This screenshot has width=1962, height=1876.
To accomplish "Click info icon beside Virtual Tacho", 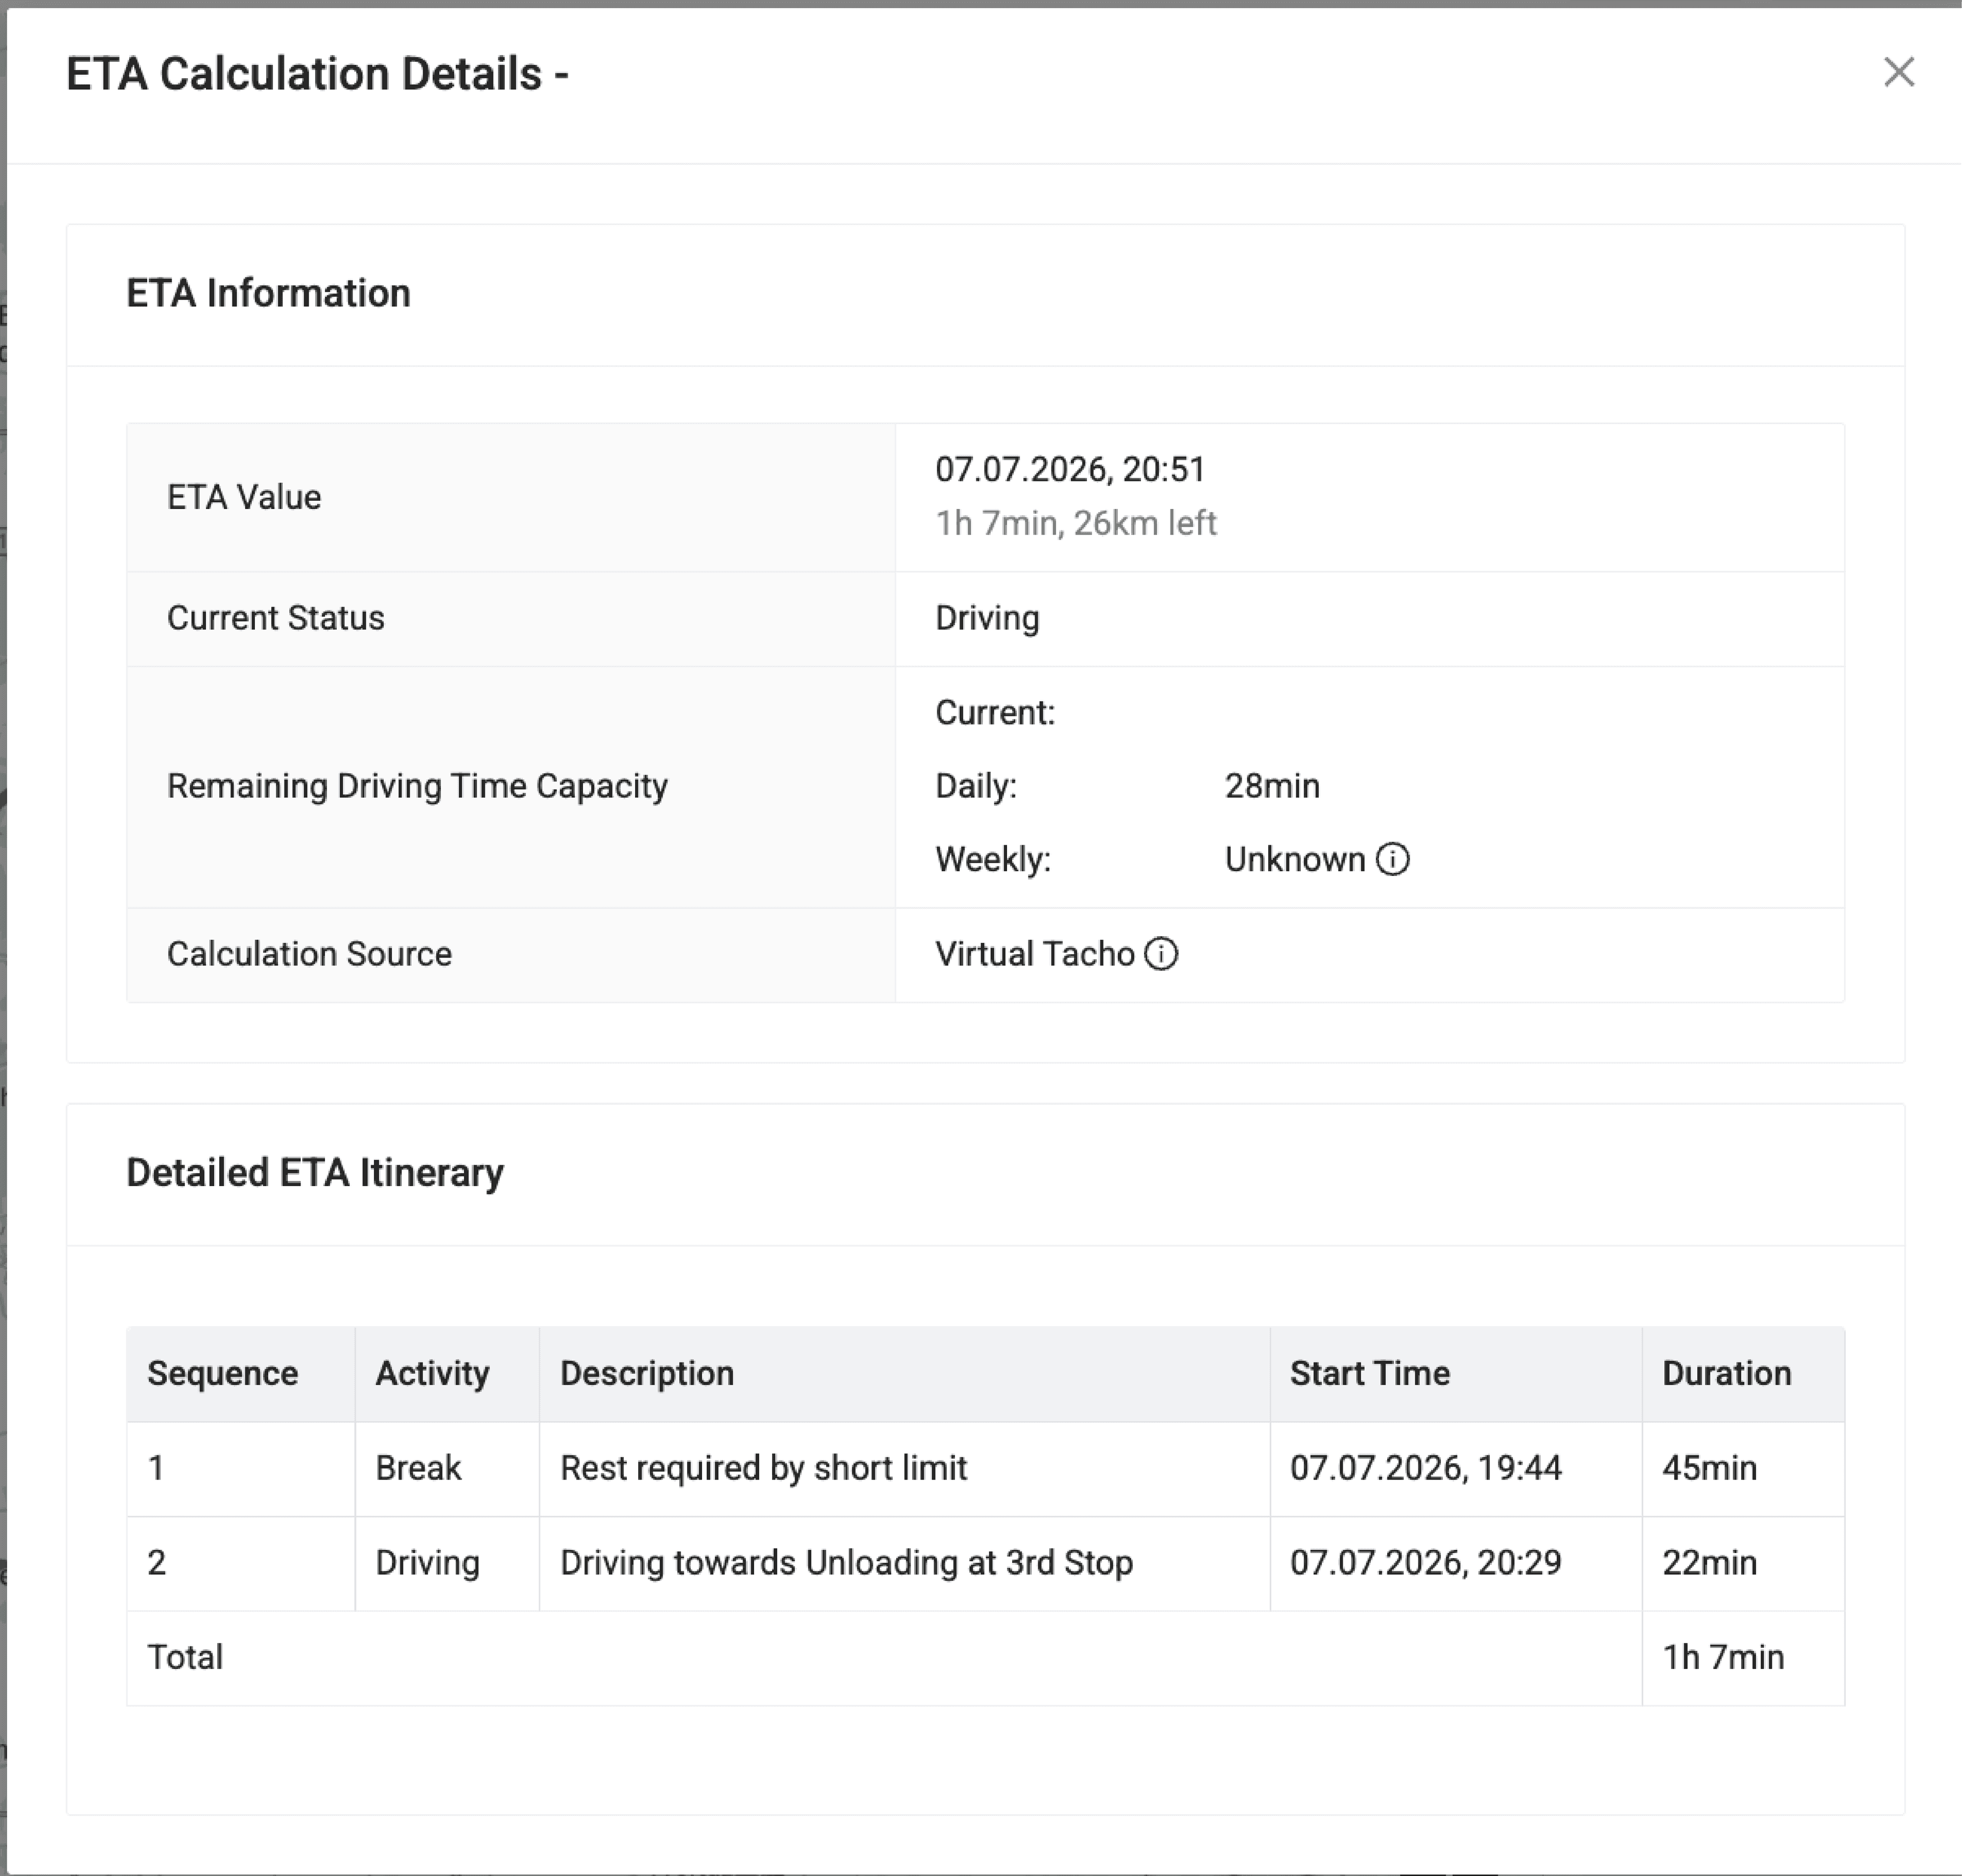I will tap(1161, 954).
